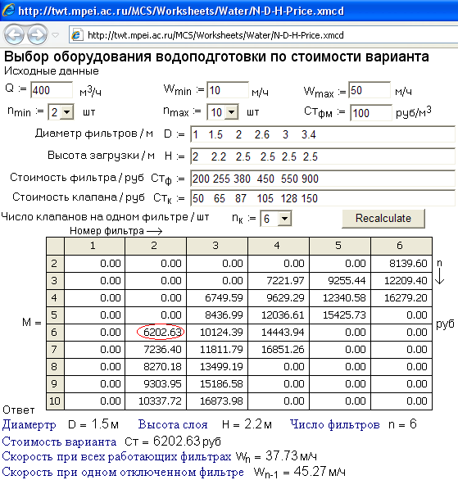Select the table cell with 8270.18
This screenshot has height=480, width=458.
pos(156,366)
